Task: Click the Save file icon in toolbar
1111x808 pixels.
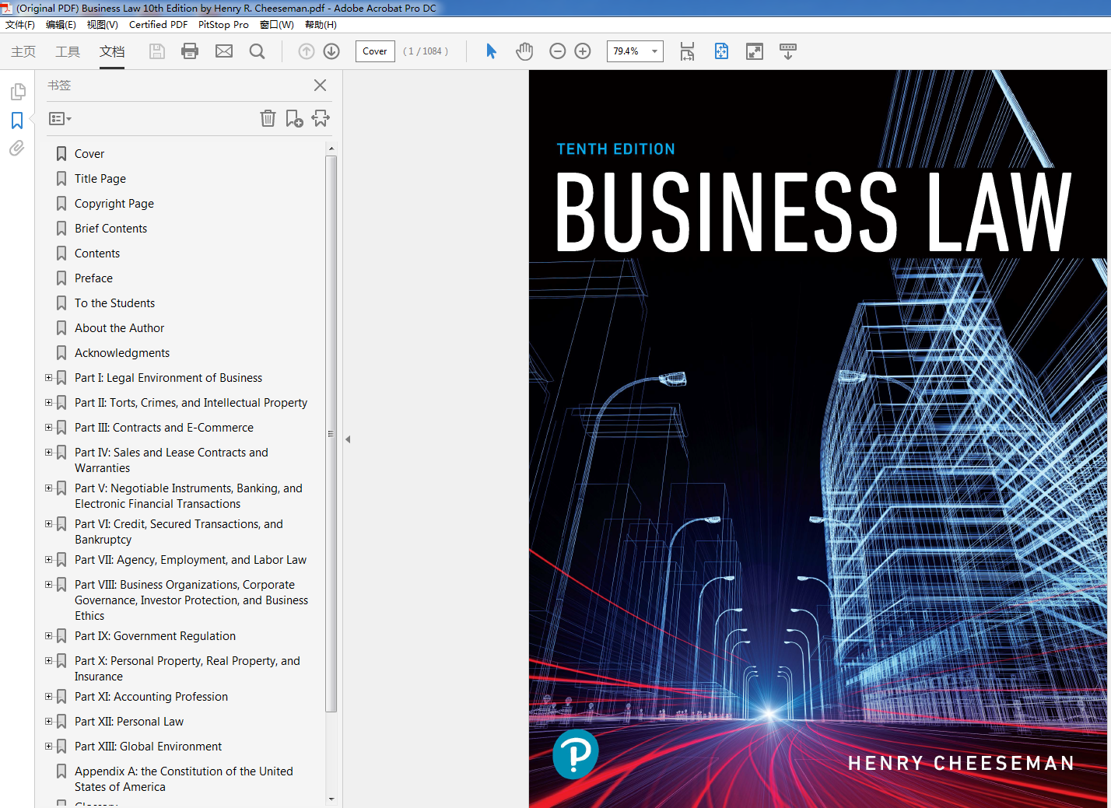Action: [157, 51]
